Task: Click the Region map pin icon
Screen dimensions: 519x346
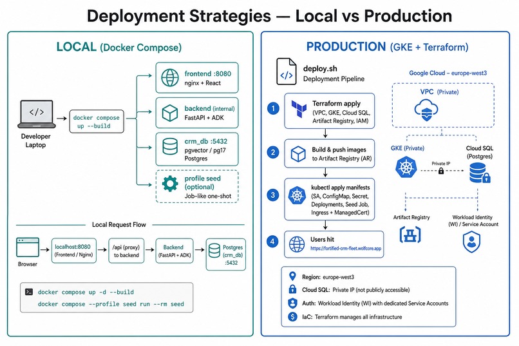Action: point(292,276)
